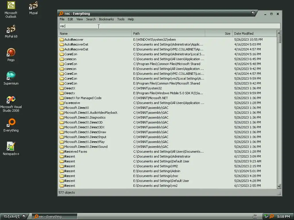Viewport: 294px width, 220px height.
Task: Click folder icon of Microsoft.DirectX.Diagnostics
Action: (62, 117)
